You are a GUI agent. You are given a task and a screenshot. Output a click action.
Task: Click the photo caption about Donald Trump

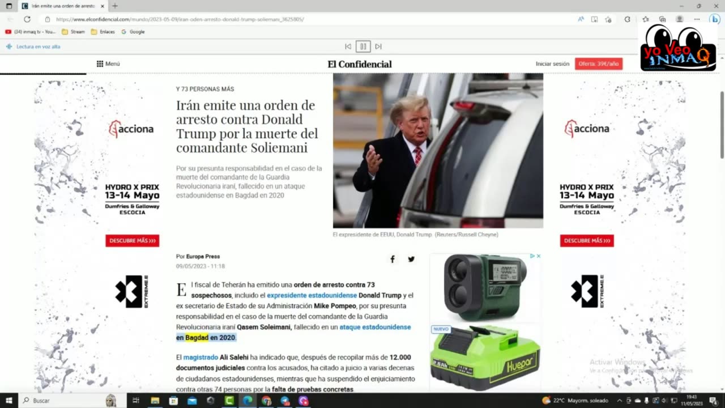pos(415,235)
